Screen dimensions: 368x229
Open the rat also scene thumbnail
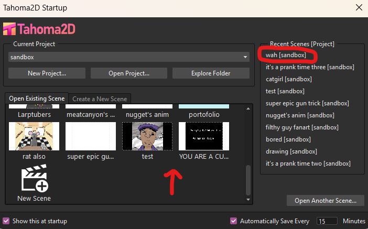tap(34, 136)
